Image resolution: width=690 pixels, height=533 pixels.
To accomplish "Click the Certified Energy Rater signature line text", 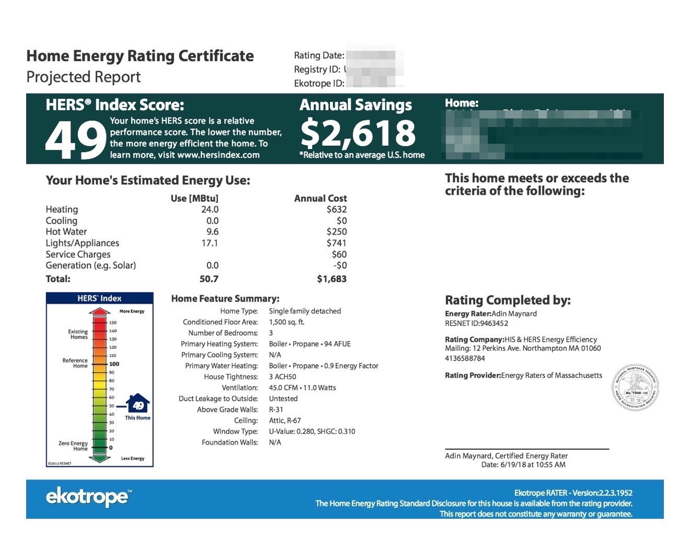I will (x=506, y=456).
